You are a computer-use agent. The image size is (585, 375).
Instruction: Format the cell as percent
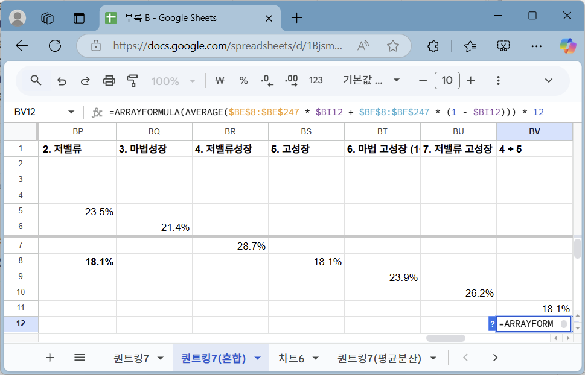[244, 81]
